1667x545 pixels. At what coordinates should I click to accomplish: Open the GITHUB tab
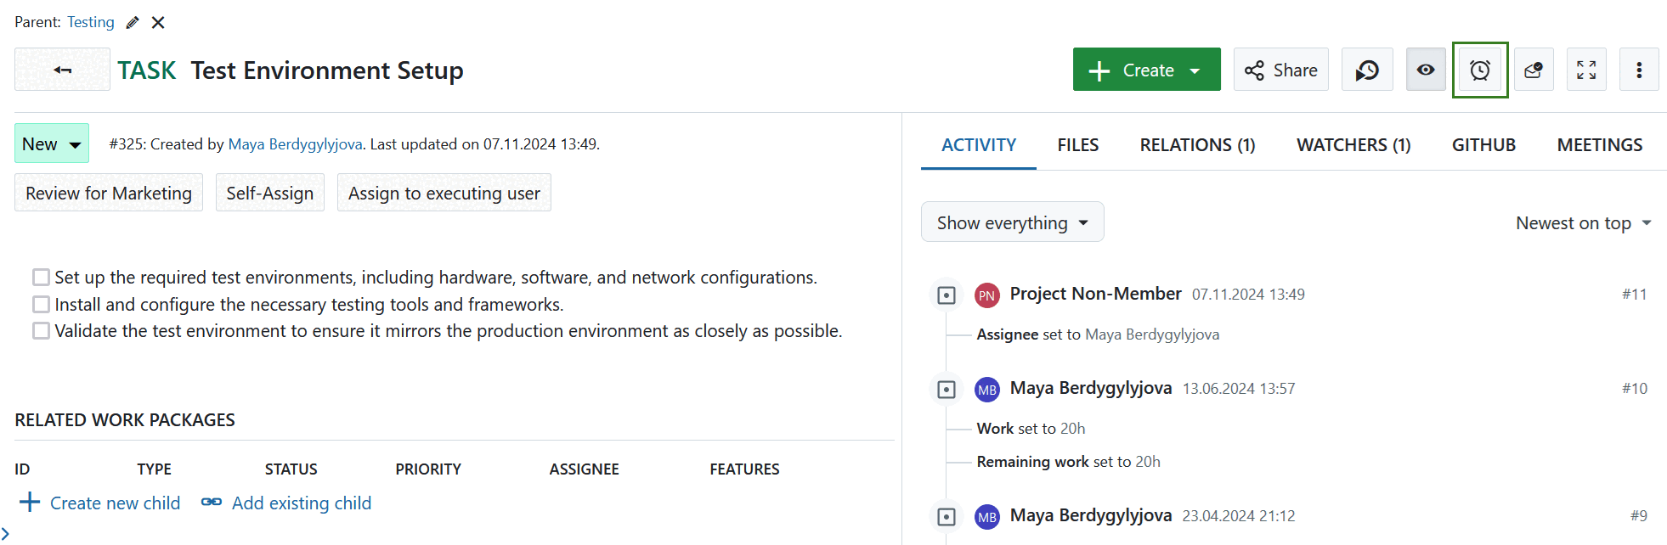(x=1483, y=145)
